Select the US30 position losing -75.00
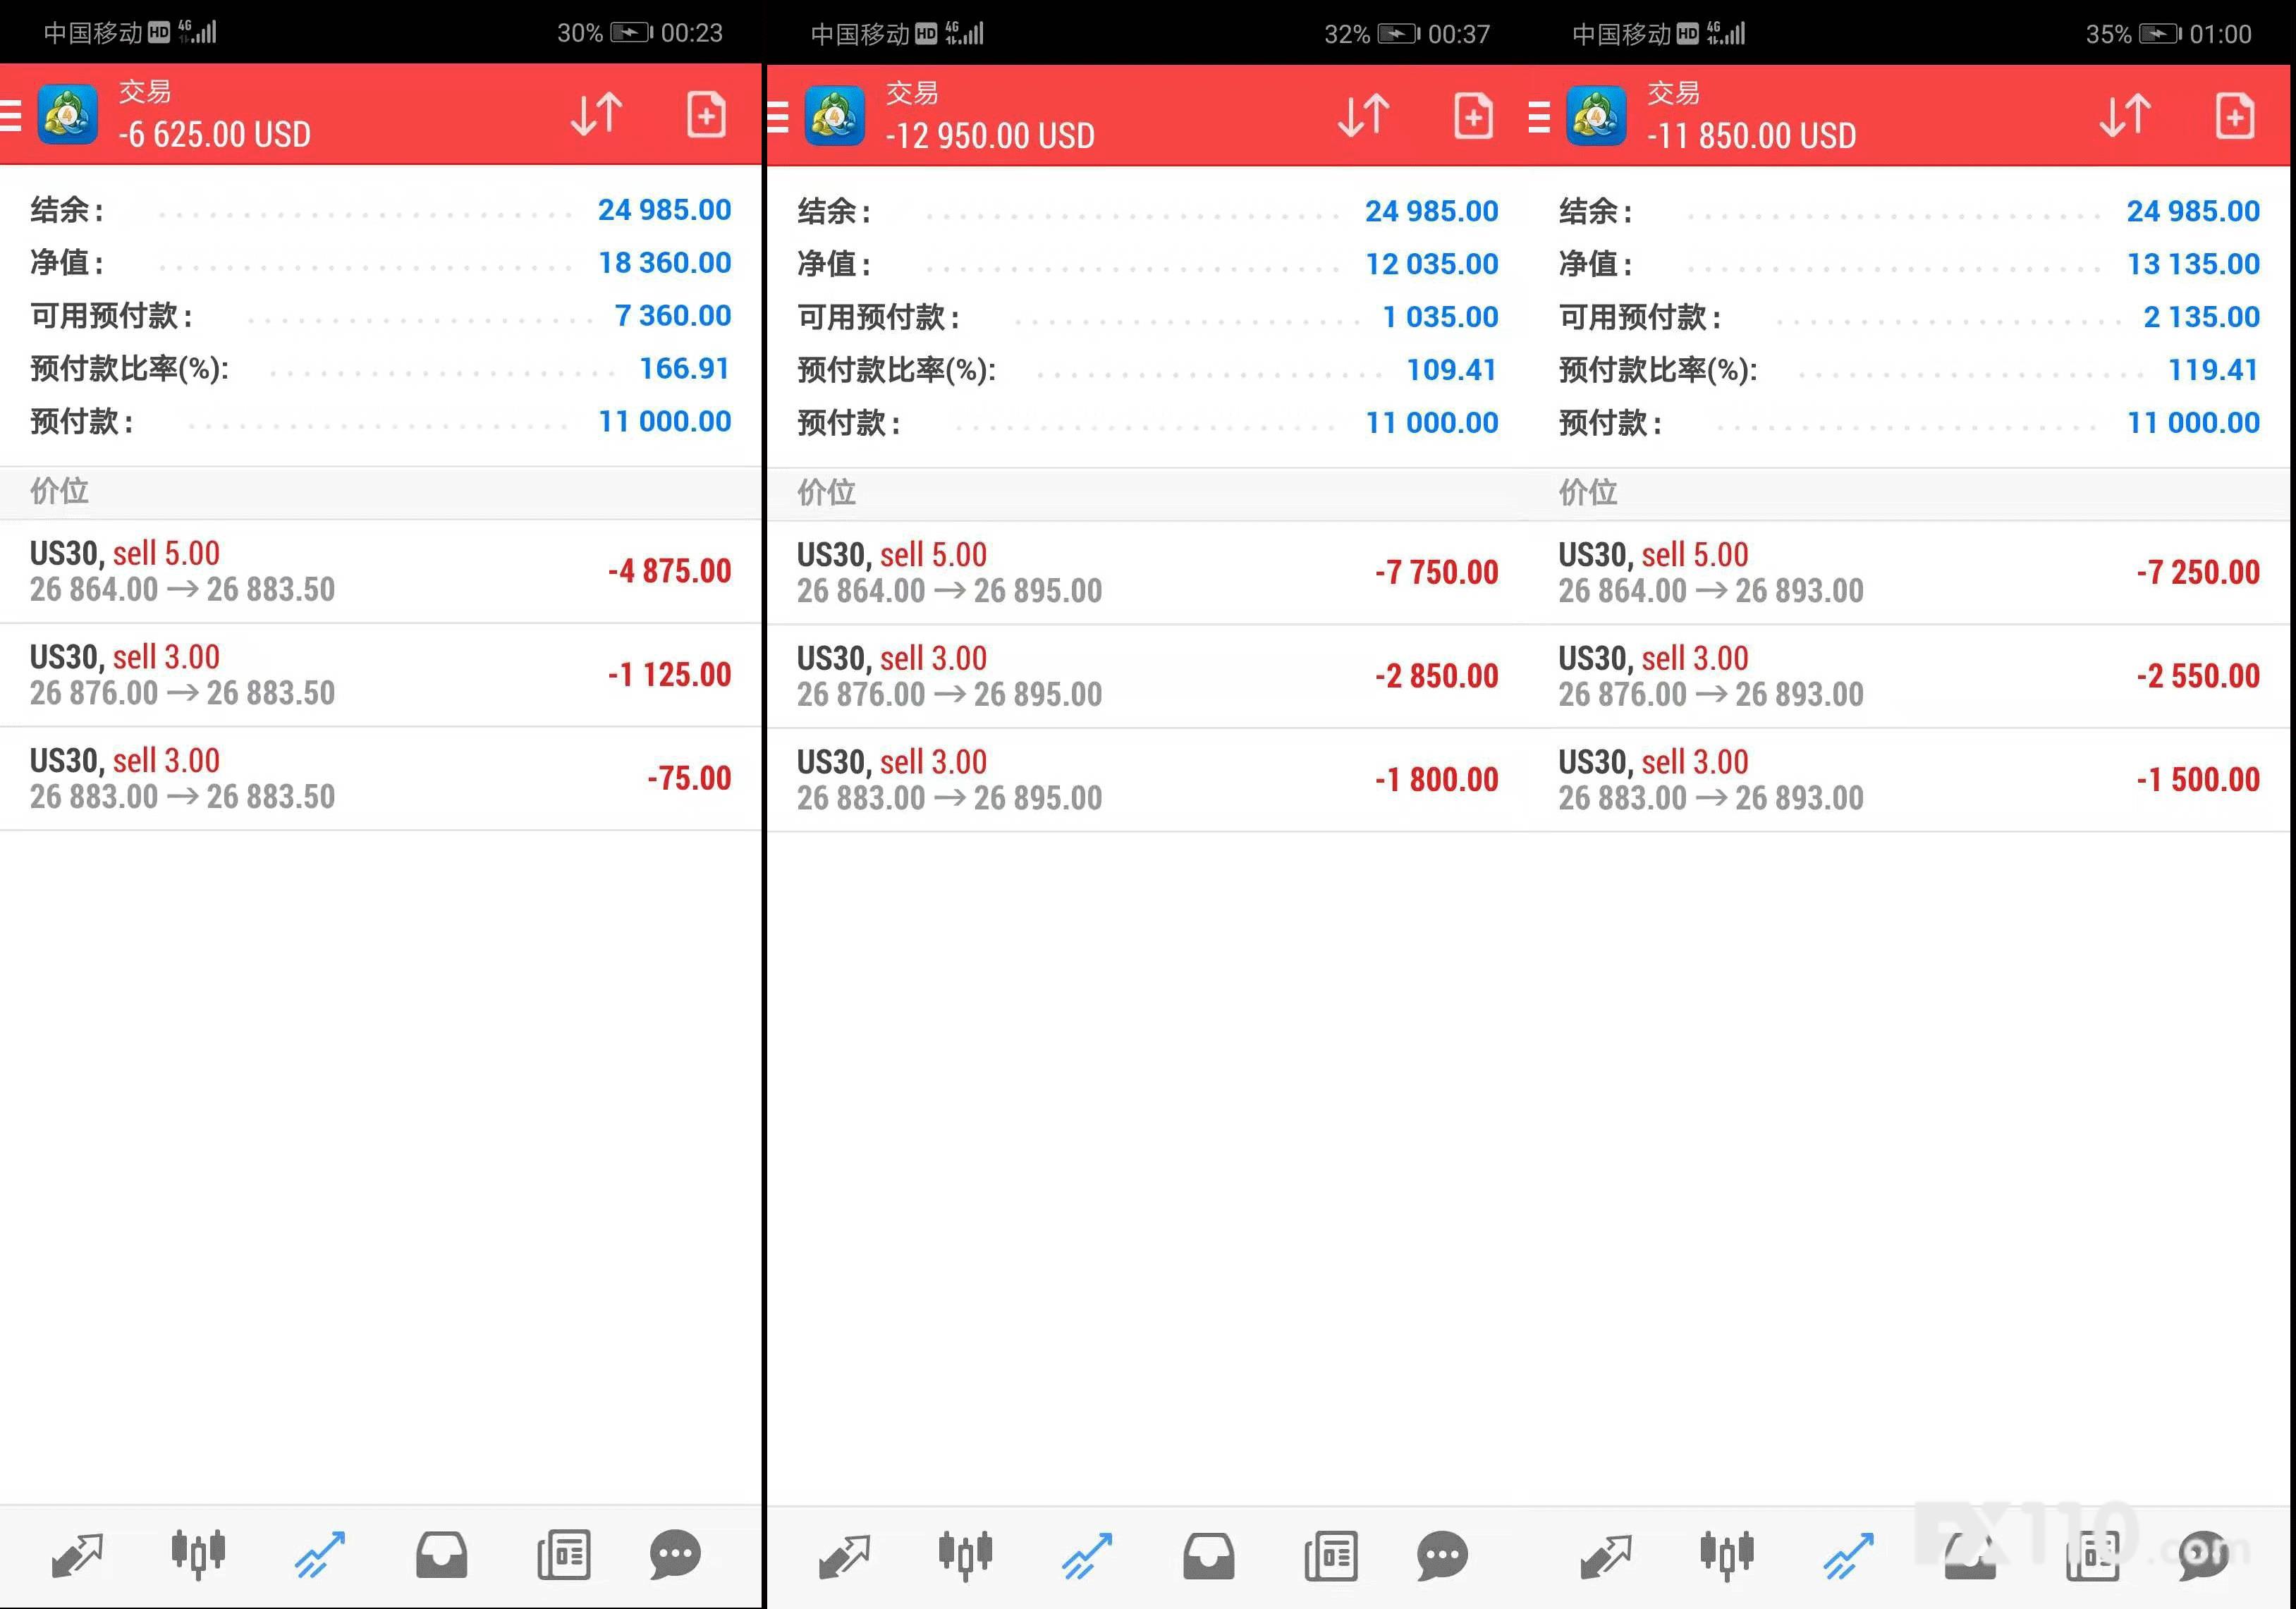 tap(380, 778)
